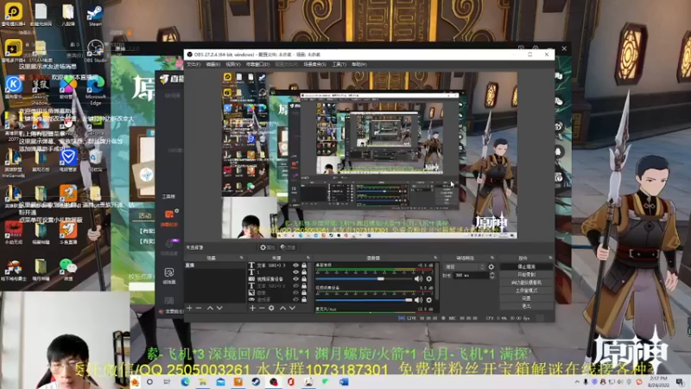Open desktop audio channel settings gear
Image resolution: width=691 pixels, height=389 pixels.
click(428, 278)
